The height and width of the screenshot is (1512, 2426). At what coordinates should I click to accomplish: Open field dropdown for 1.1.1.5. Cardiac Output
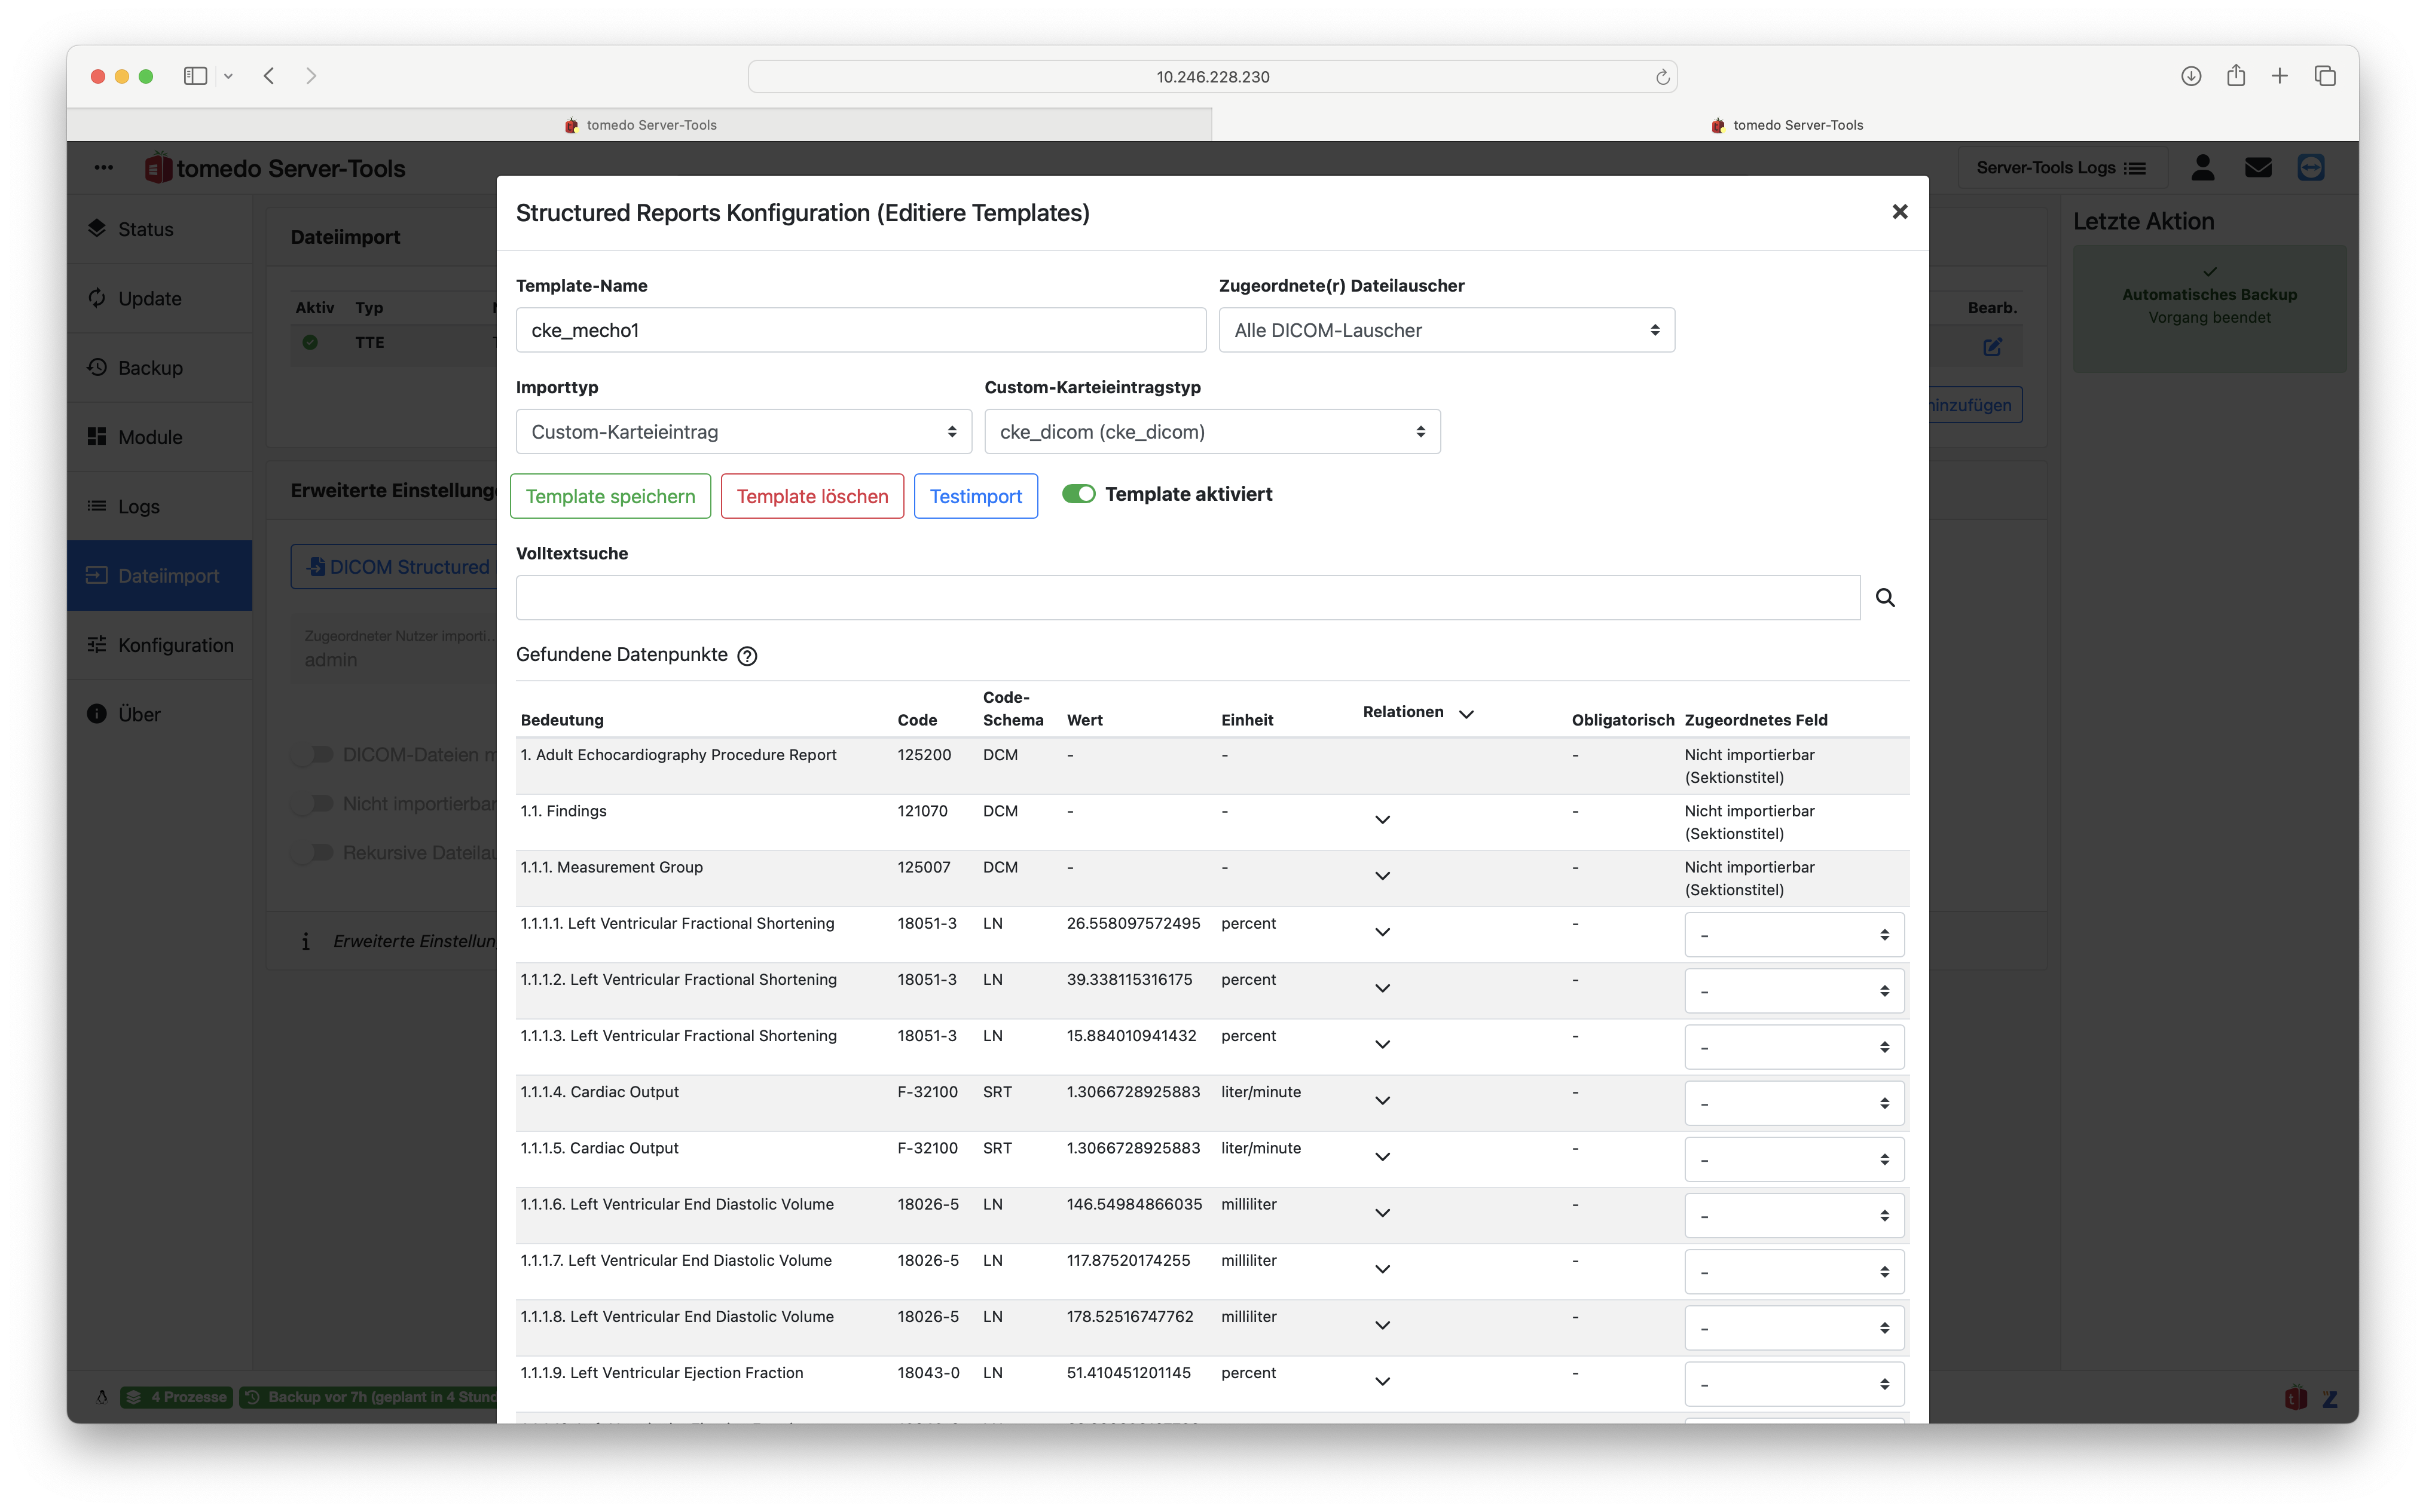1793,1160
